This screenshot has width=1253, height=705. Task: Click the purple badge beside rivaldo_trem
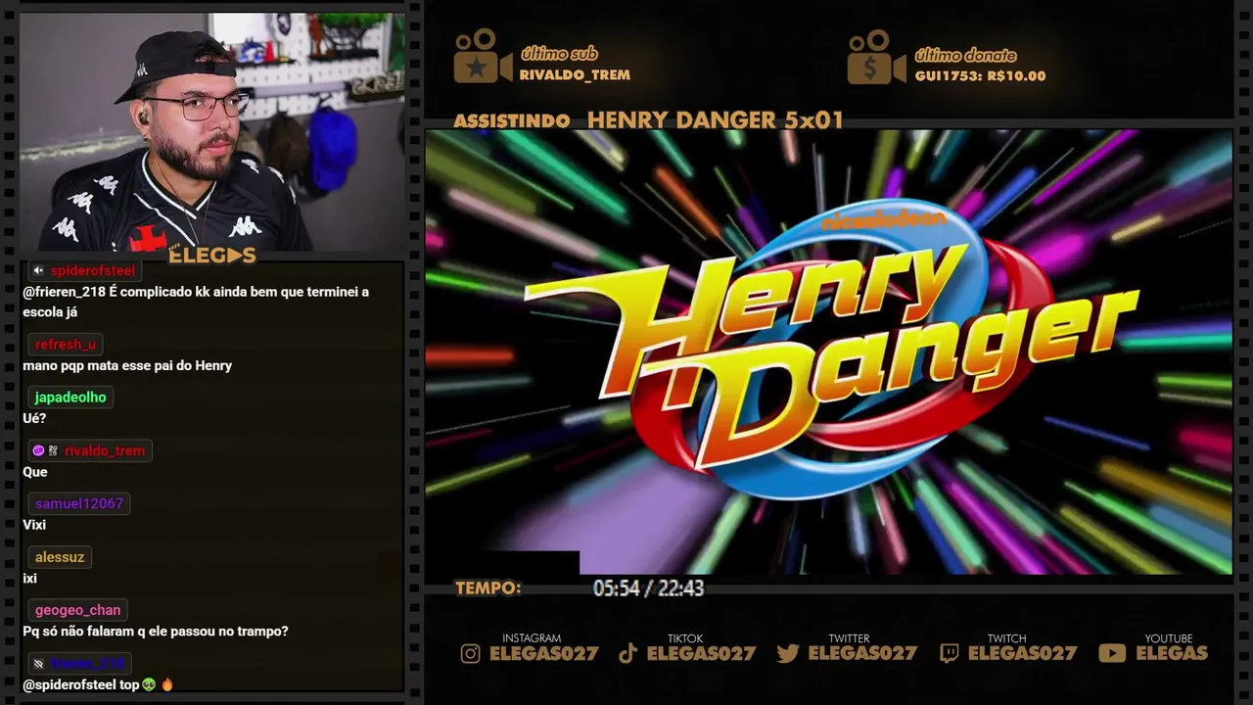click(x=38, y=450)
